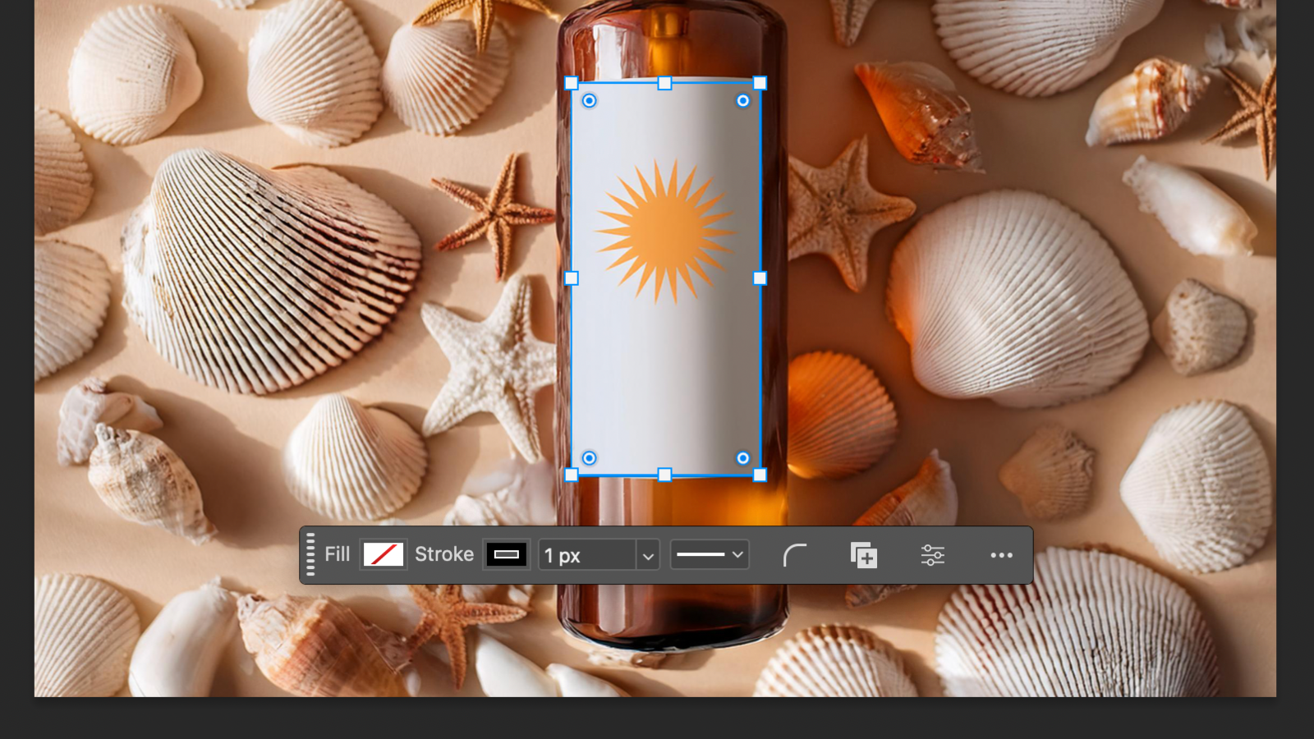Click the corner radius icon in the toolbar
1314x739 pixels.
coord(795,555)
